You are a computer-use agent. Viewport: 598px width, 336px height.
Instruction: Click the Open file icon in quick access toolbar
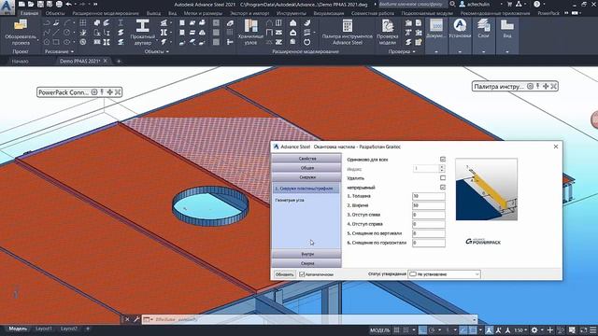tap(31, 4)
